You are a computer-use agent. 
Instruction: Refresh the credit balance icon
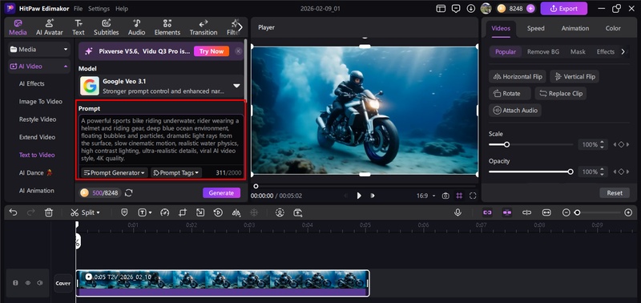click(x=129, y=193)
